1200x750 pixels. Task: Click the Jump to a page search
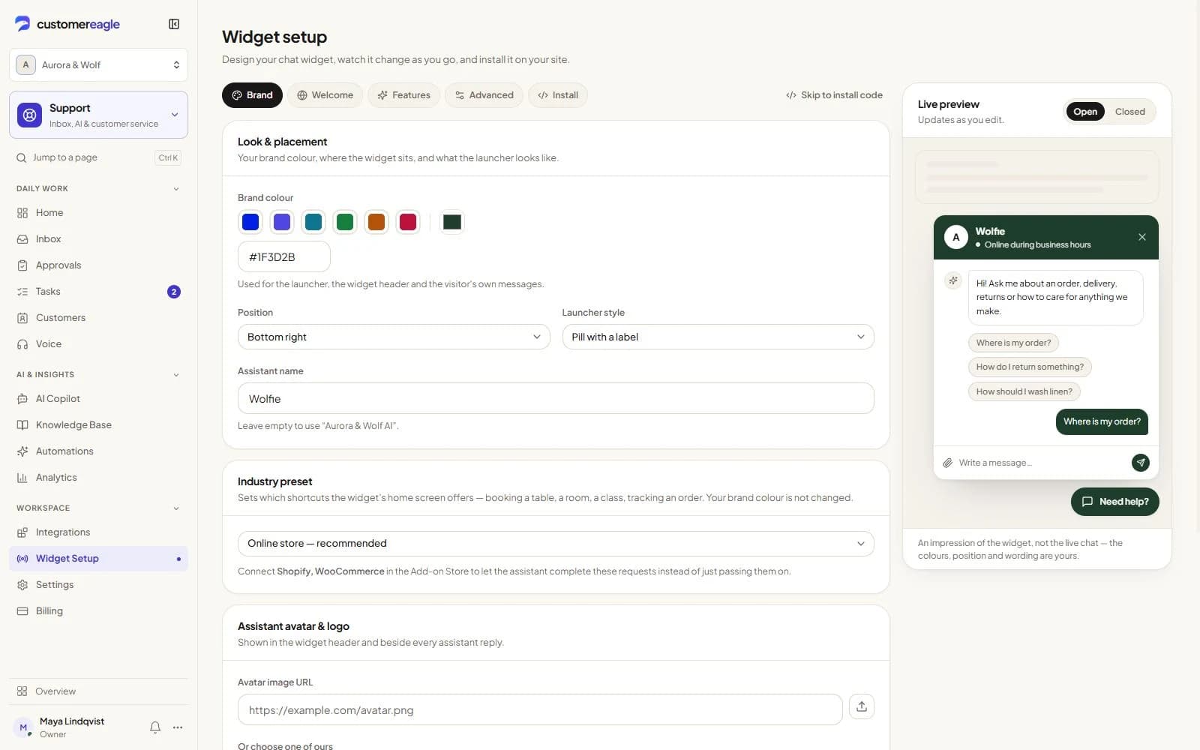click(x=98, y=157)
